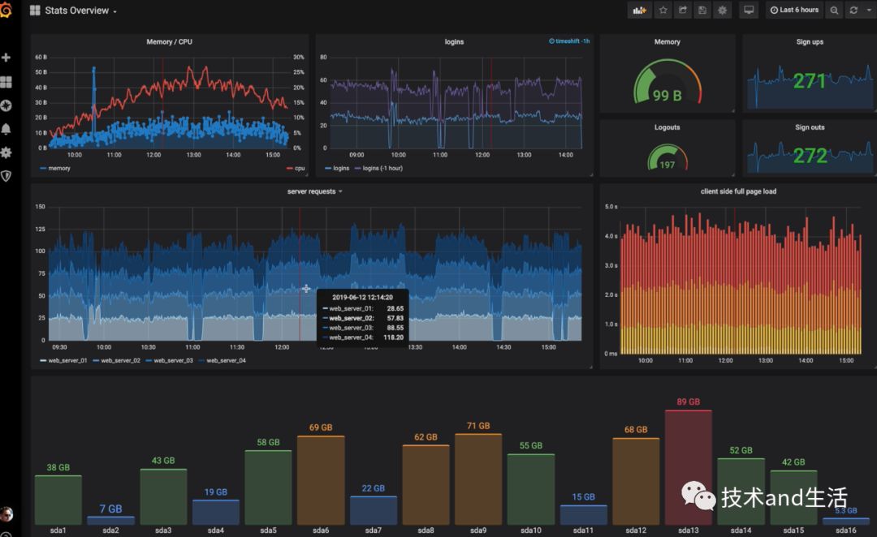Open the Dashboards grid icon in sidebar

[6, 82]
